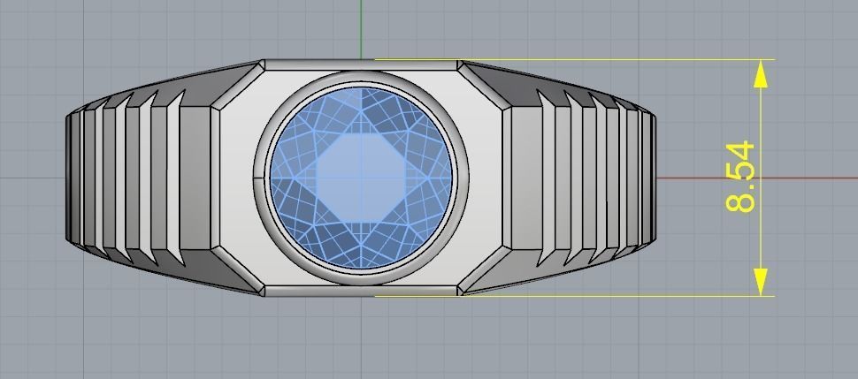Select the 8.54 dimension text
This screenshot has width=858, height=379.
(x=740, y=177)
